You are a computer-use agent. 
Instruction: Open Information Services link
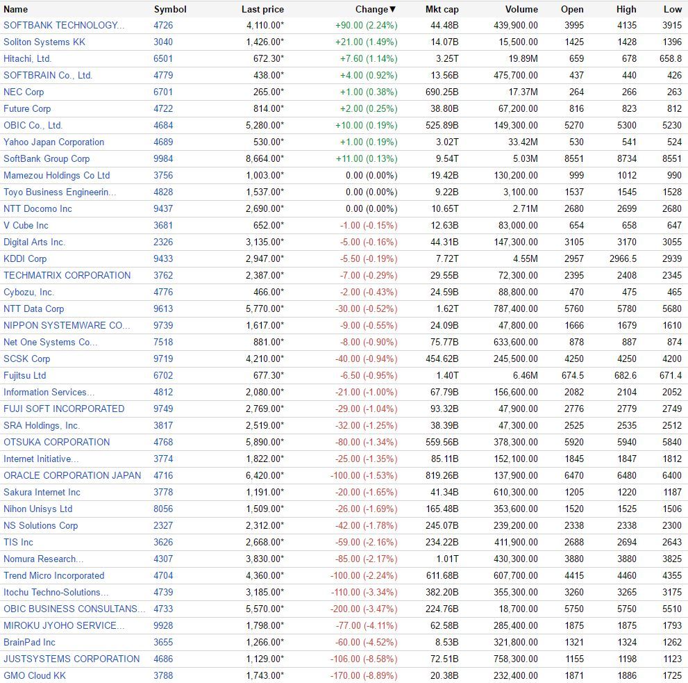49,393
